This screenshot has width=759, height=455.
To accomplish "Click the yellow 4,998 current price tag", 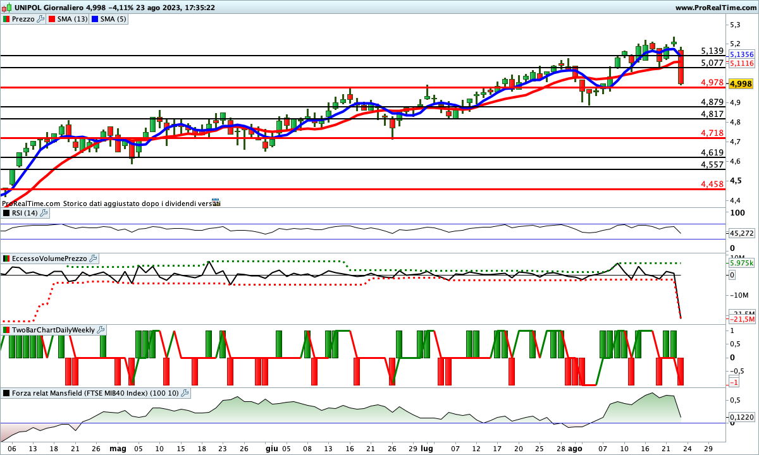I will (741, 84).
